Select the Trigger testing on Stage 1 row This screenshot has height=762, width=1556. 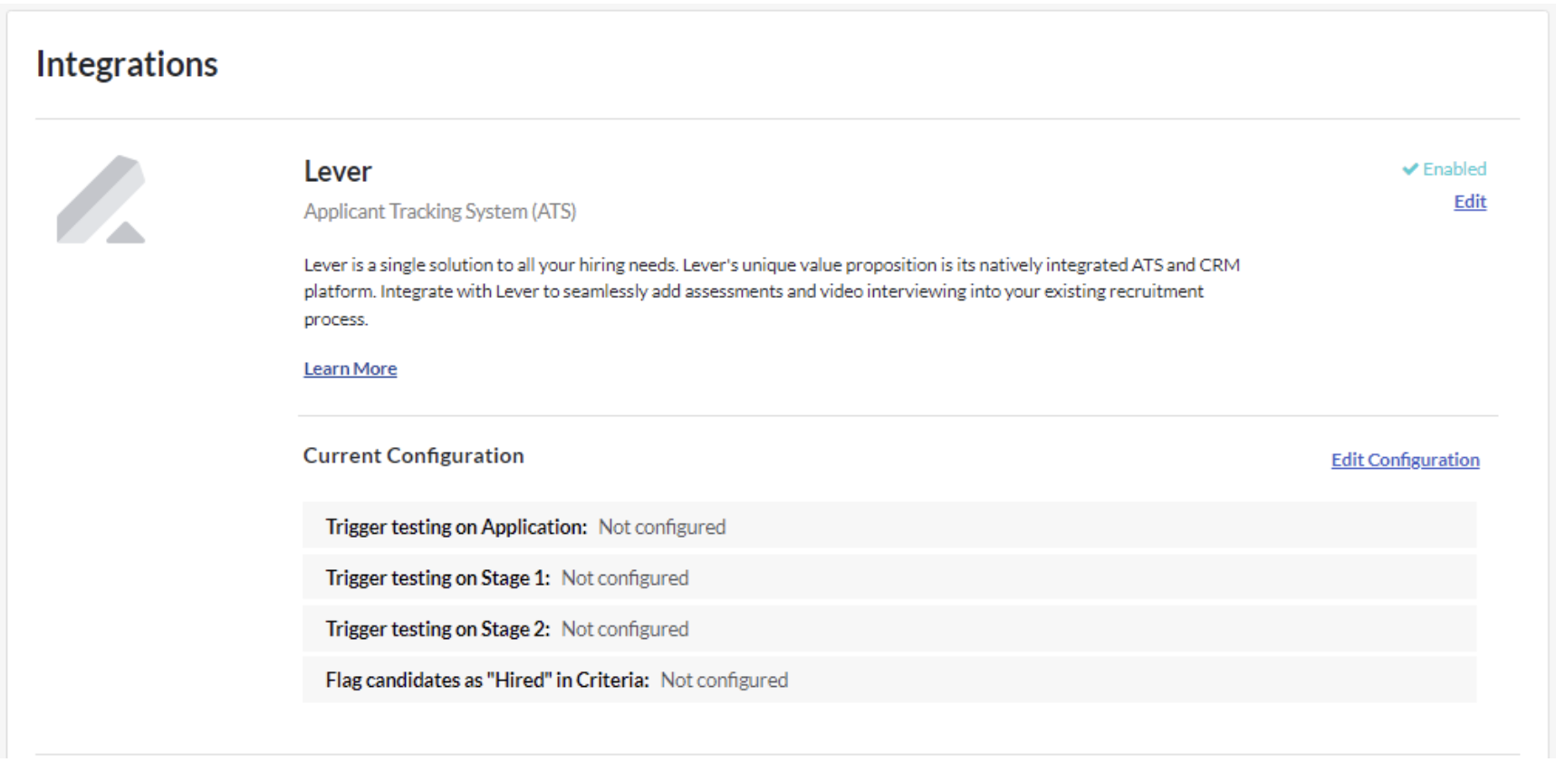pos(888,577)
